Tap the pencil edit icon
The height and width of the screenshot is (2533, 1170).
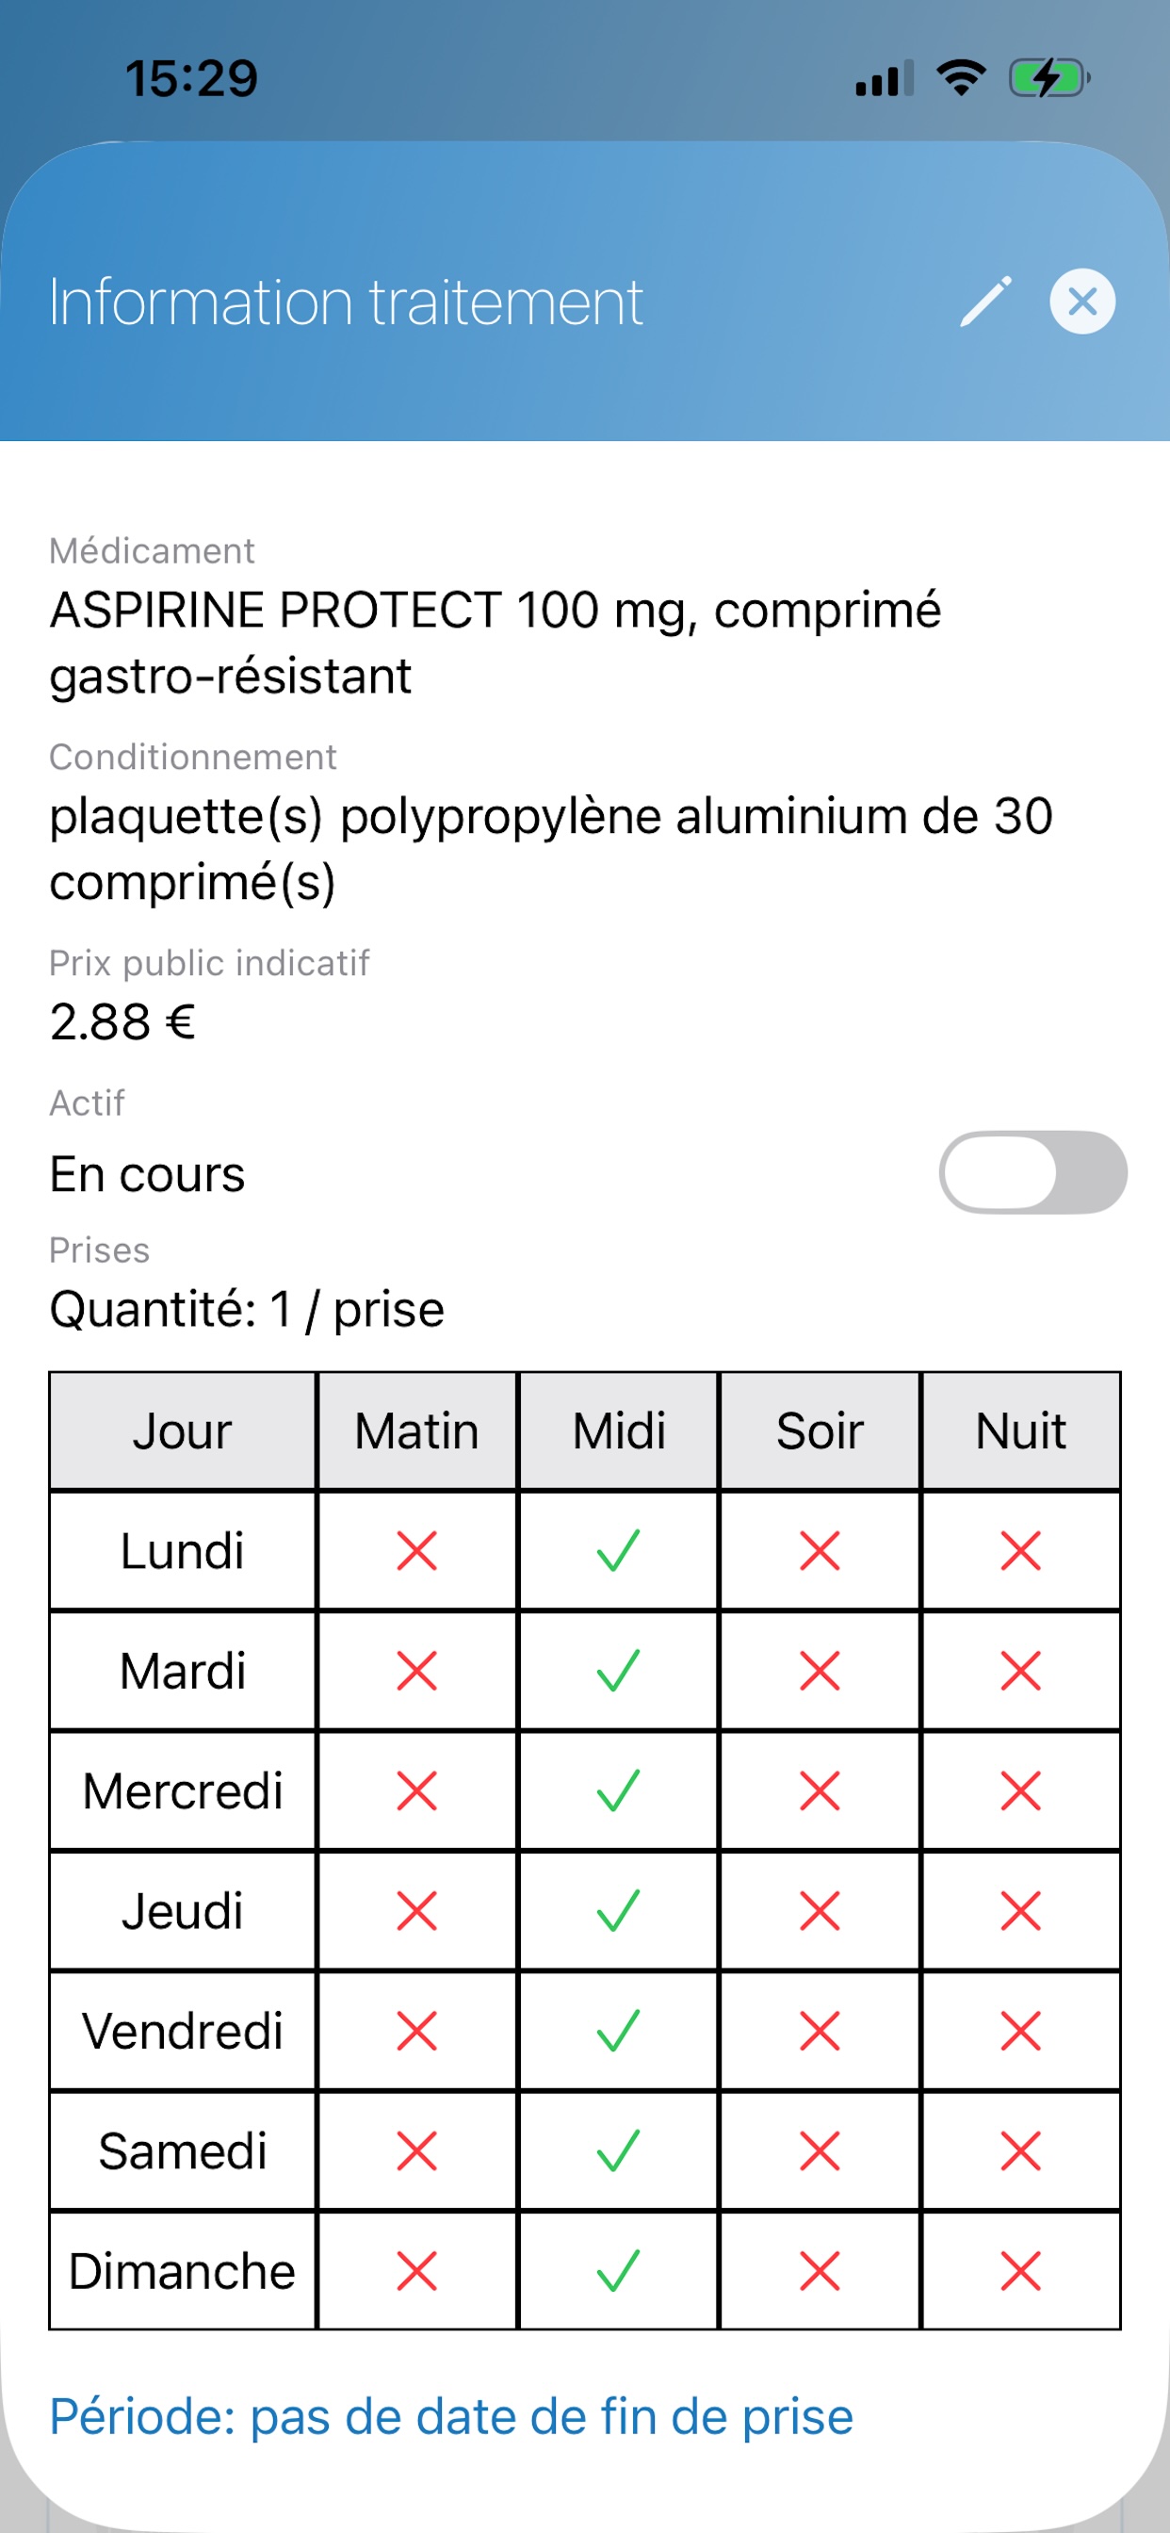[985, 301]
